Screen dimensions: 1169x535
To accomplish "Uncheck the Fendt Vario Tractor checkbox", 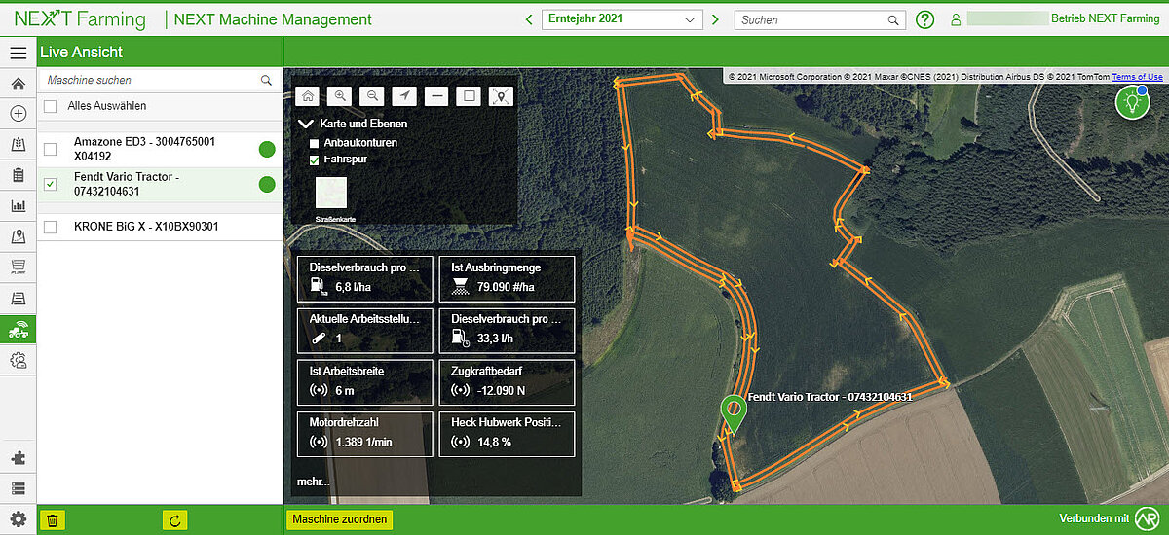I will click(51, 184).
